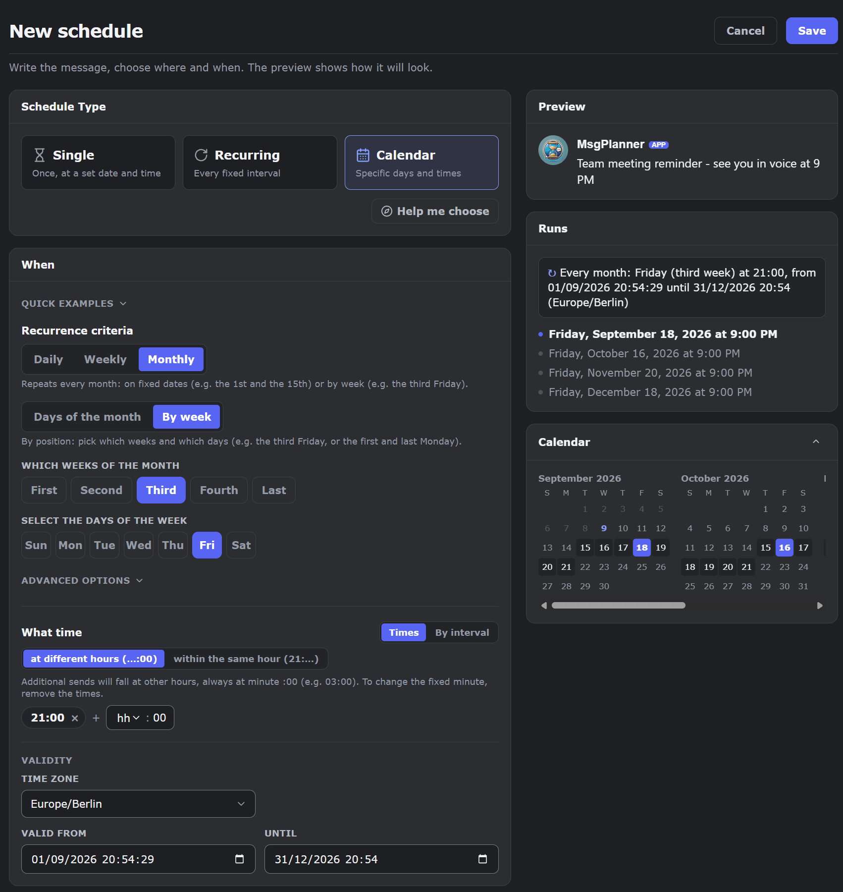
Task: Toggle the Fourth week option
Action: pyautogui.click(x=219, y=490)
